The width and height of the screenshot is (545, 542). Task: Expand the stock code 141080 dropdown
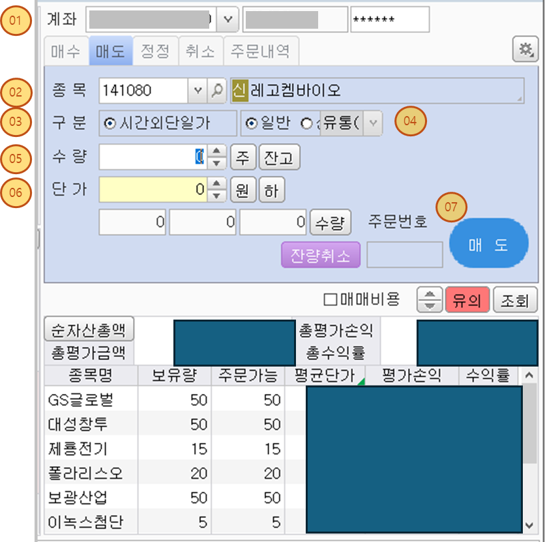click(x=198, y=91)
